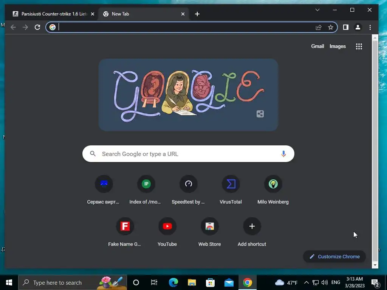This screenshot has width=387, height=290.
Task: Open the Index of /mo... shortcut
Action: [x=146, y=190]
